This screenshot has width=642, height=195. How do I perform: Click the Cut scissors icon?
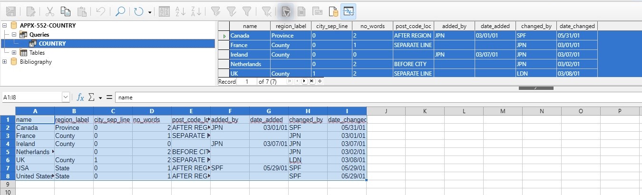point(50,10)
